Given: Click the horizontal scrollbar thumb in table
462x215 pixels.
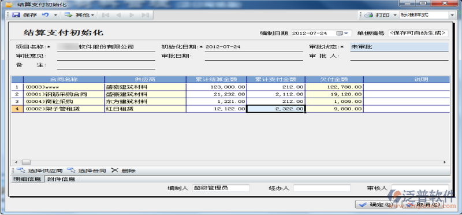Looking at the screenshot, I should point(27,162).
